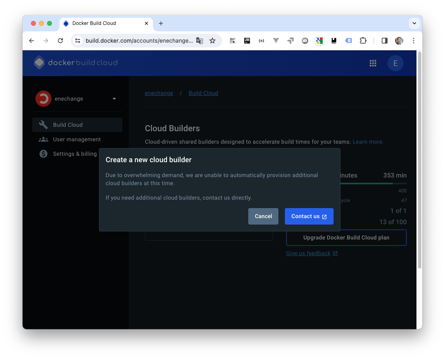445x359 pixels.
Task: Open the Give us feedback link
Action: point(311,253)
